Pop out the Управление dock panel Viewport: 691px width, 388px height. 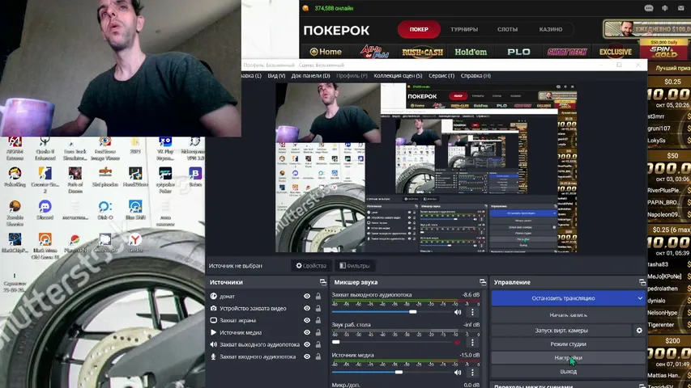point(642,282)
